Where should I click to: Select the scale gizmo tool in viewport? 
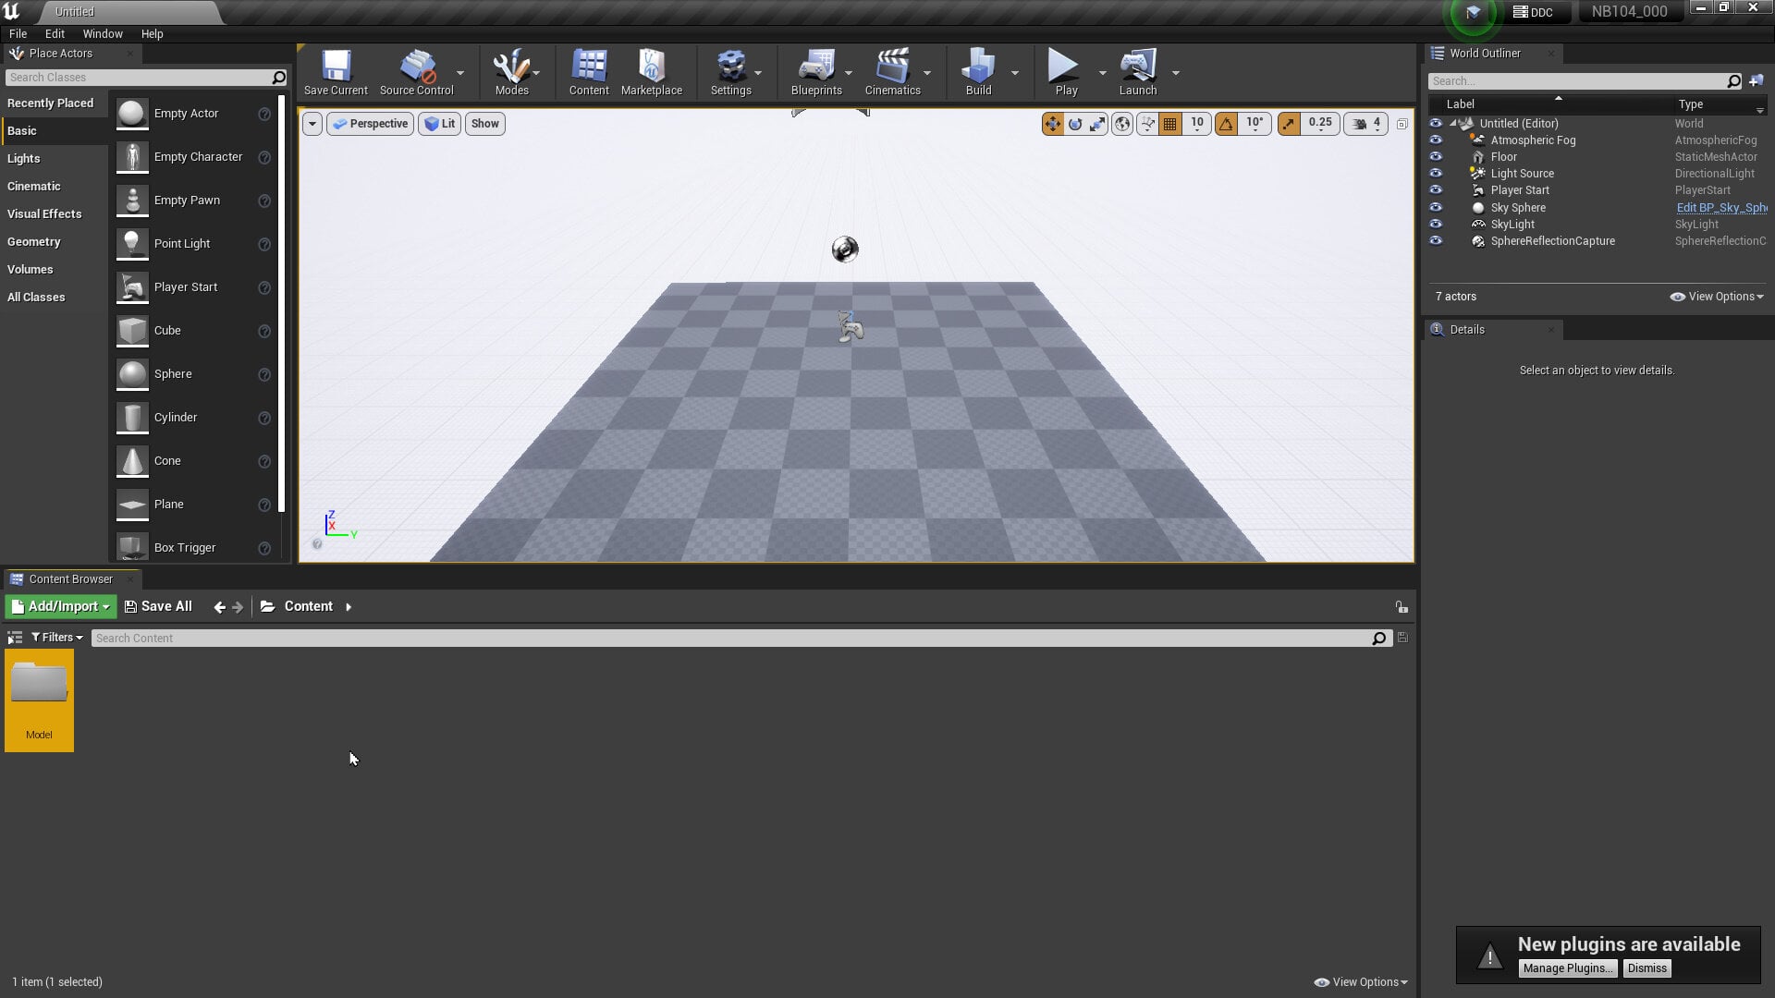pyautogui.click(x=1097, y=124)
